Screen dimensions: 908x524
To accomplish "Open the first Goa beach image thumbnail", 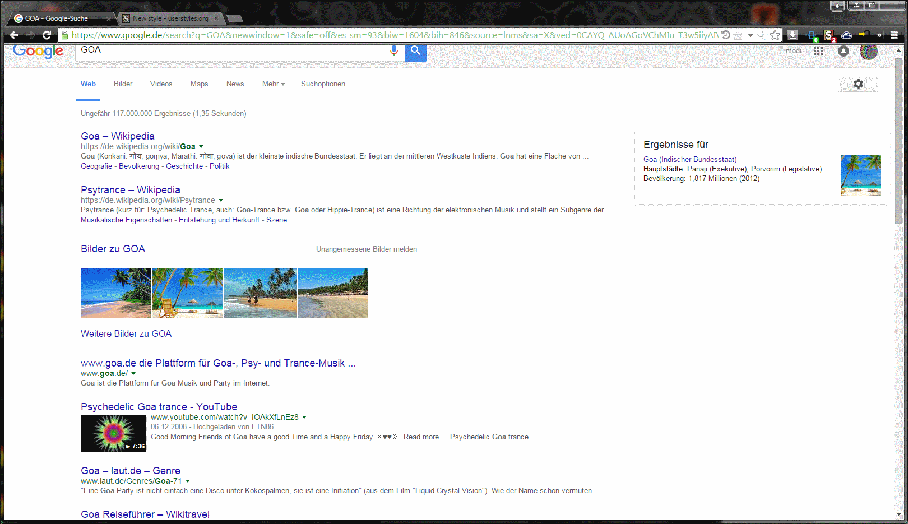I will pos(116,293).
